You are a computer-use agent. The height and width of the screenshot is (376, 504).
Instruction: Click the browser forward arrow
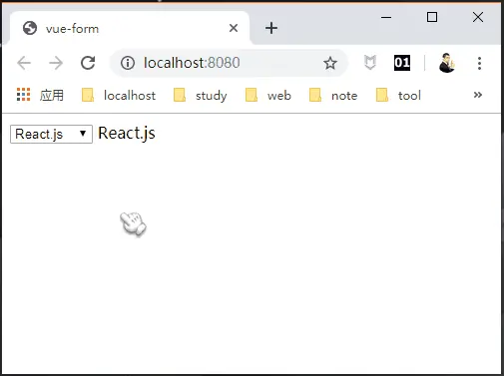click(x=56, y=63)
